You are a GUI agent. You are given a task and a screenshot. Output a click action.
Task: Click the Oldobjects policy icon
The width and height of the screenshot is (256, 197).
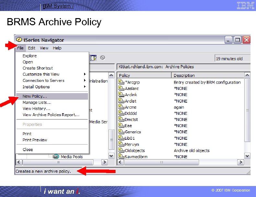pos(121,150)
